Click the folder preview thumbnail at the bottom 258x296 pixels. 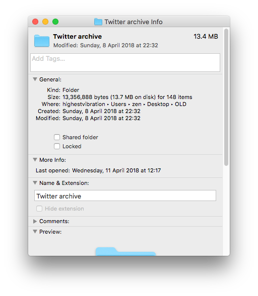[x=125, y=251]
